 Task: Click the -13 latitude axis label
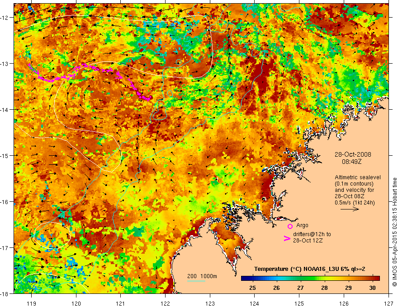click(x=5, y=64)
